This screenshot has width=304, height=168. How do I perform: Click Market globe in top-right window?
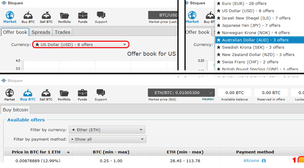(192, 17)
